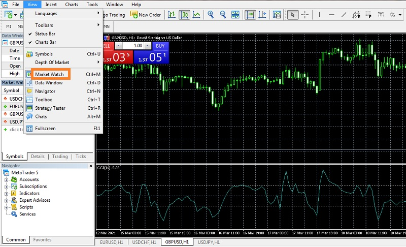Click the red SELL price panel

(118, 57)
